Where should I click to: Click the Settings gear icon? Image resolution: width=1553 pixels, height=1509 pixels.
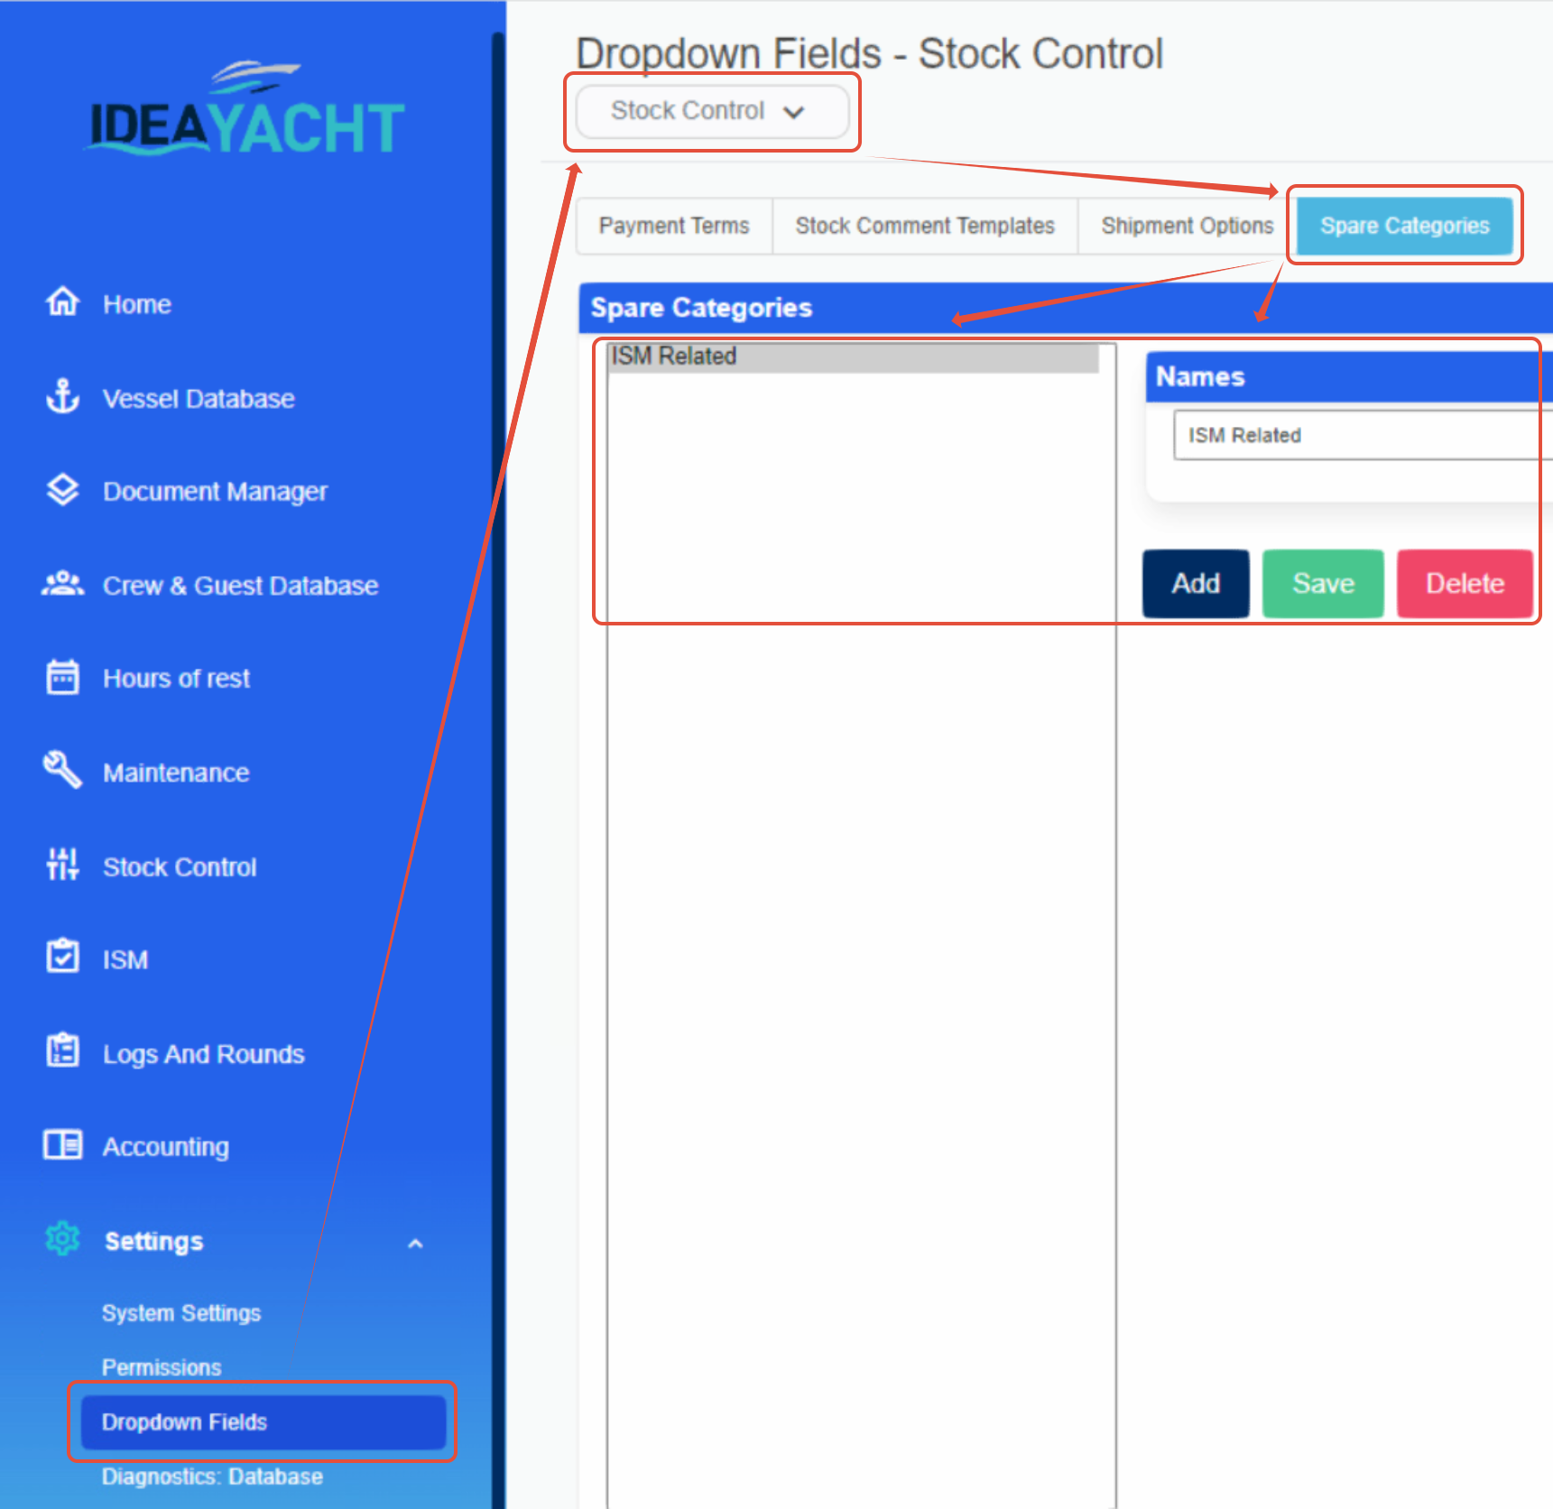pos(61,1240)
